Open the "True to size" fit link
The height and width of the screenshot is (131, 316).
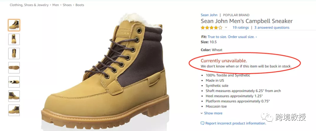232,37
